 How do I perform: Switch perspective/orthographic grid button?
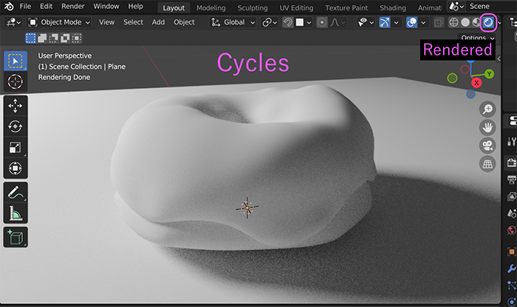[x=487, y=163]
